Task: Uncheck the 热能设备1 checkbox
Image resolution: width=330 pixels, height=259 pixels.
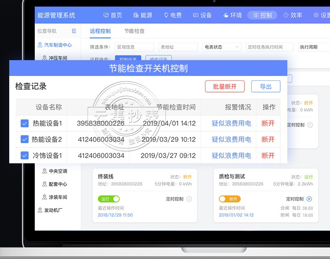Action: [x=25, y=123]
